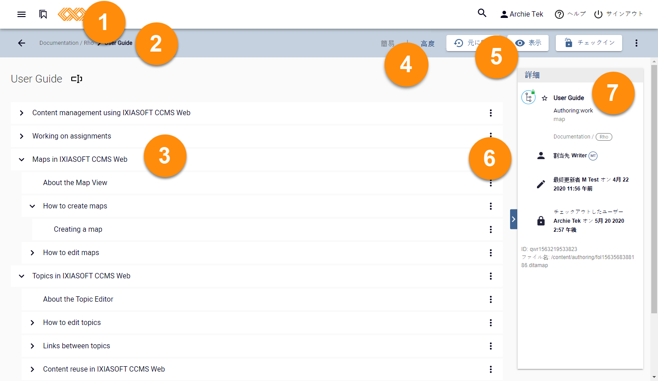Click the MT badge next to Writer

pos(593,156)
